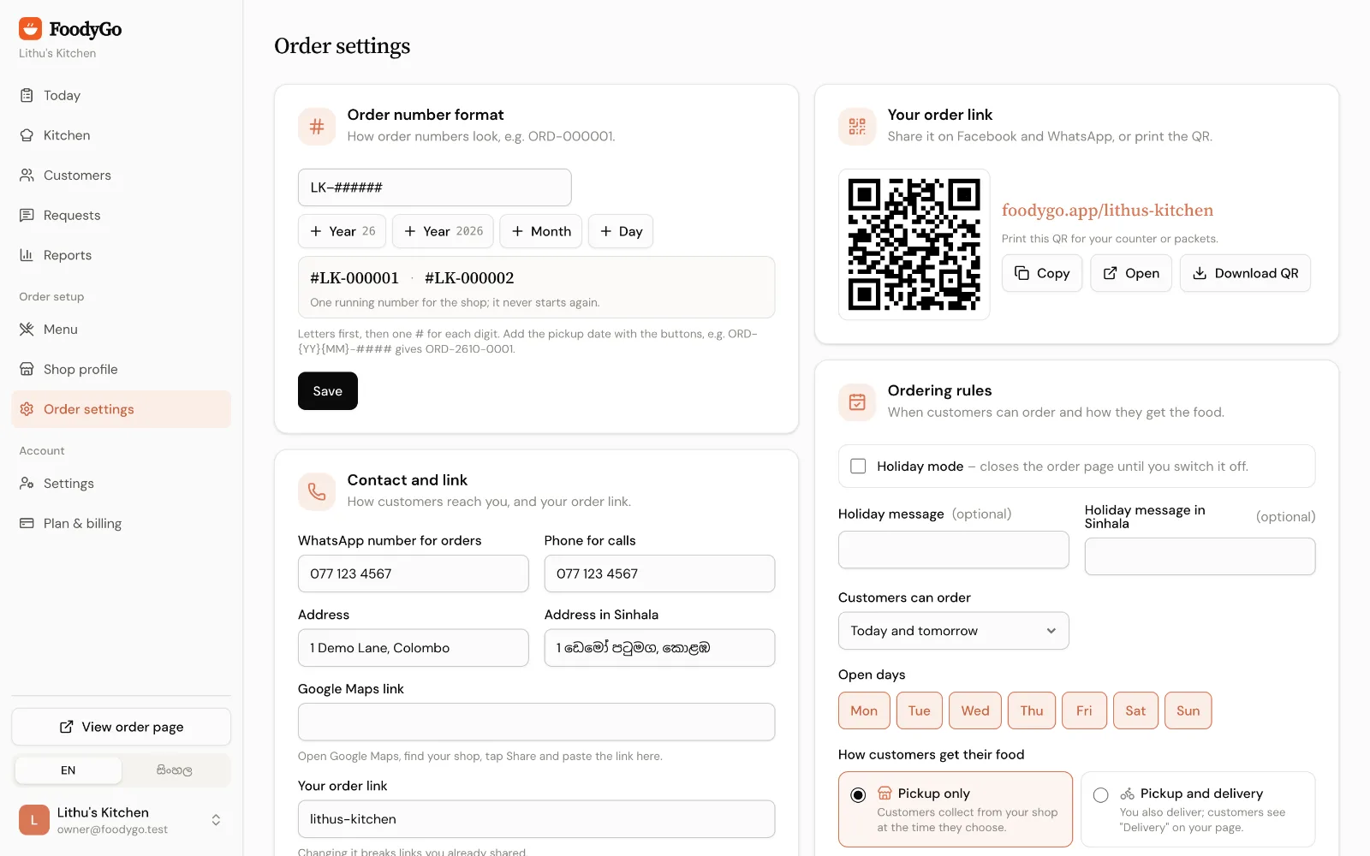The width and height of the screenshot is (1370, 856).
Task: Click the Customers people icon
Action: click(x=27, y=175)
